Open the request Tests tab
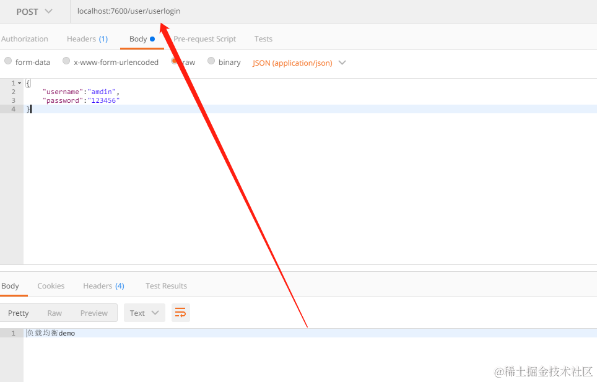Screen dimensions: 597x382 (263, 39)
